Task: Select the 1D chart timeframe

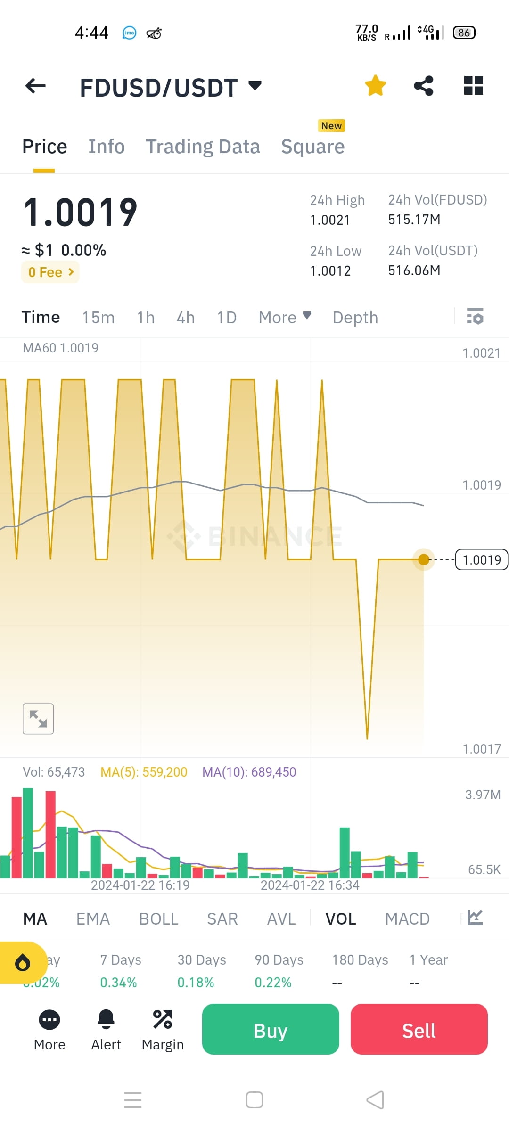Action: click(x=226, y=317)
